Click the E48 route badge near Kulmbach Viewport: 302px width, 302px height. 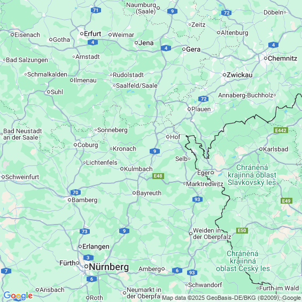[158, 176]
